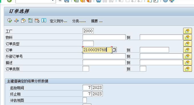Click the 订单 field containing 2100039768

point(97,50)
